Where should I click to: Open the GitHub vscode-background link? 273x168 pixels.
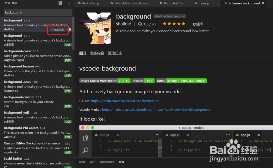click(x=125, y=101)
